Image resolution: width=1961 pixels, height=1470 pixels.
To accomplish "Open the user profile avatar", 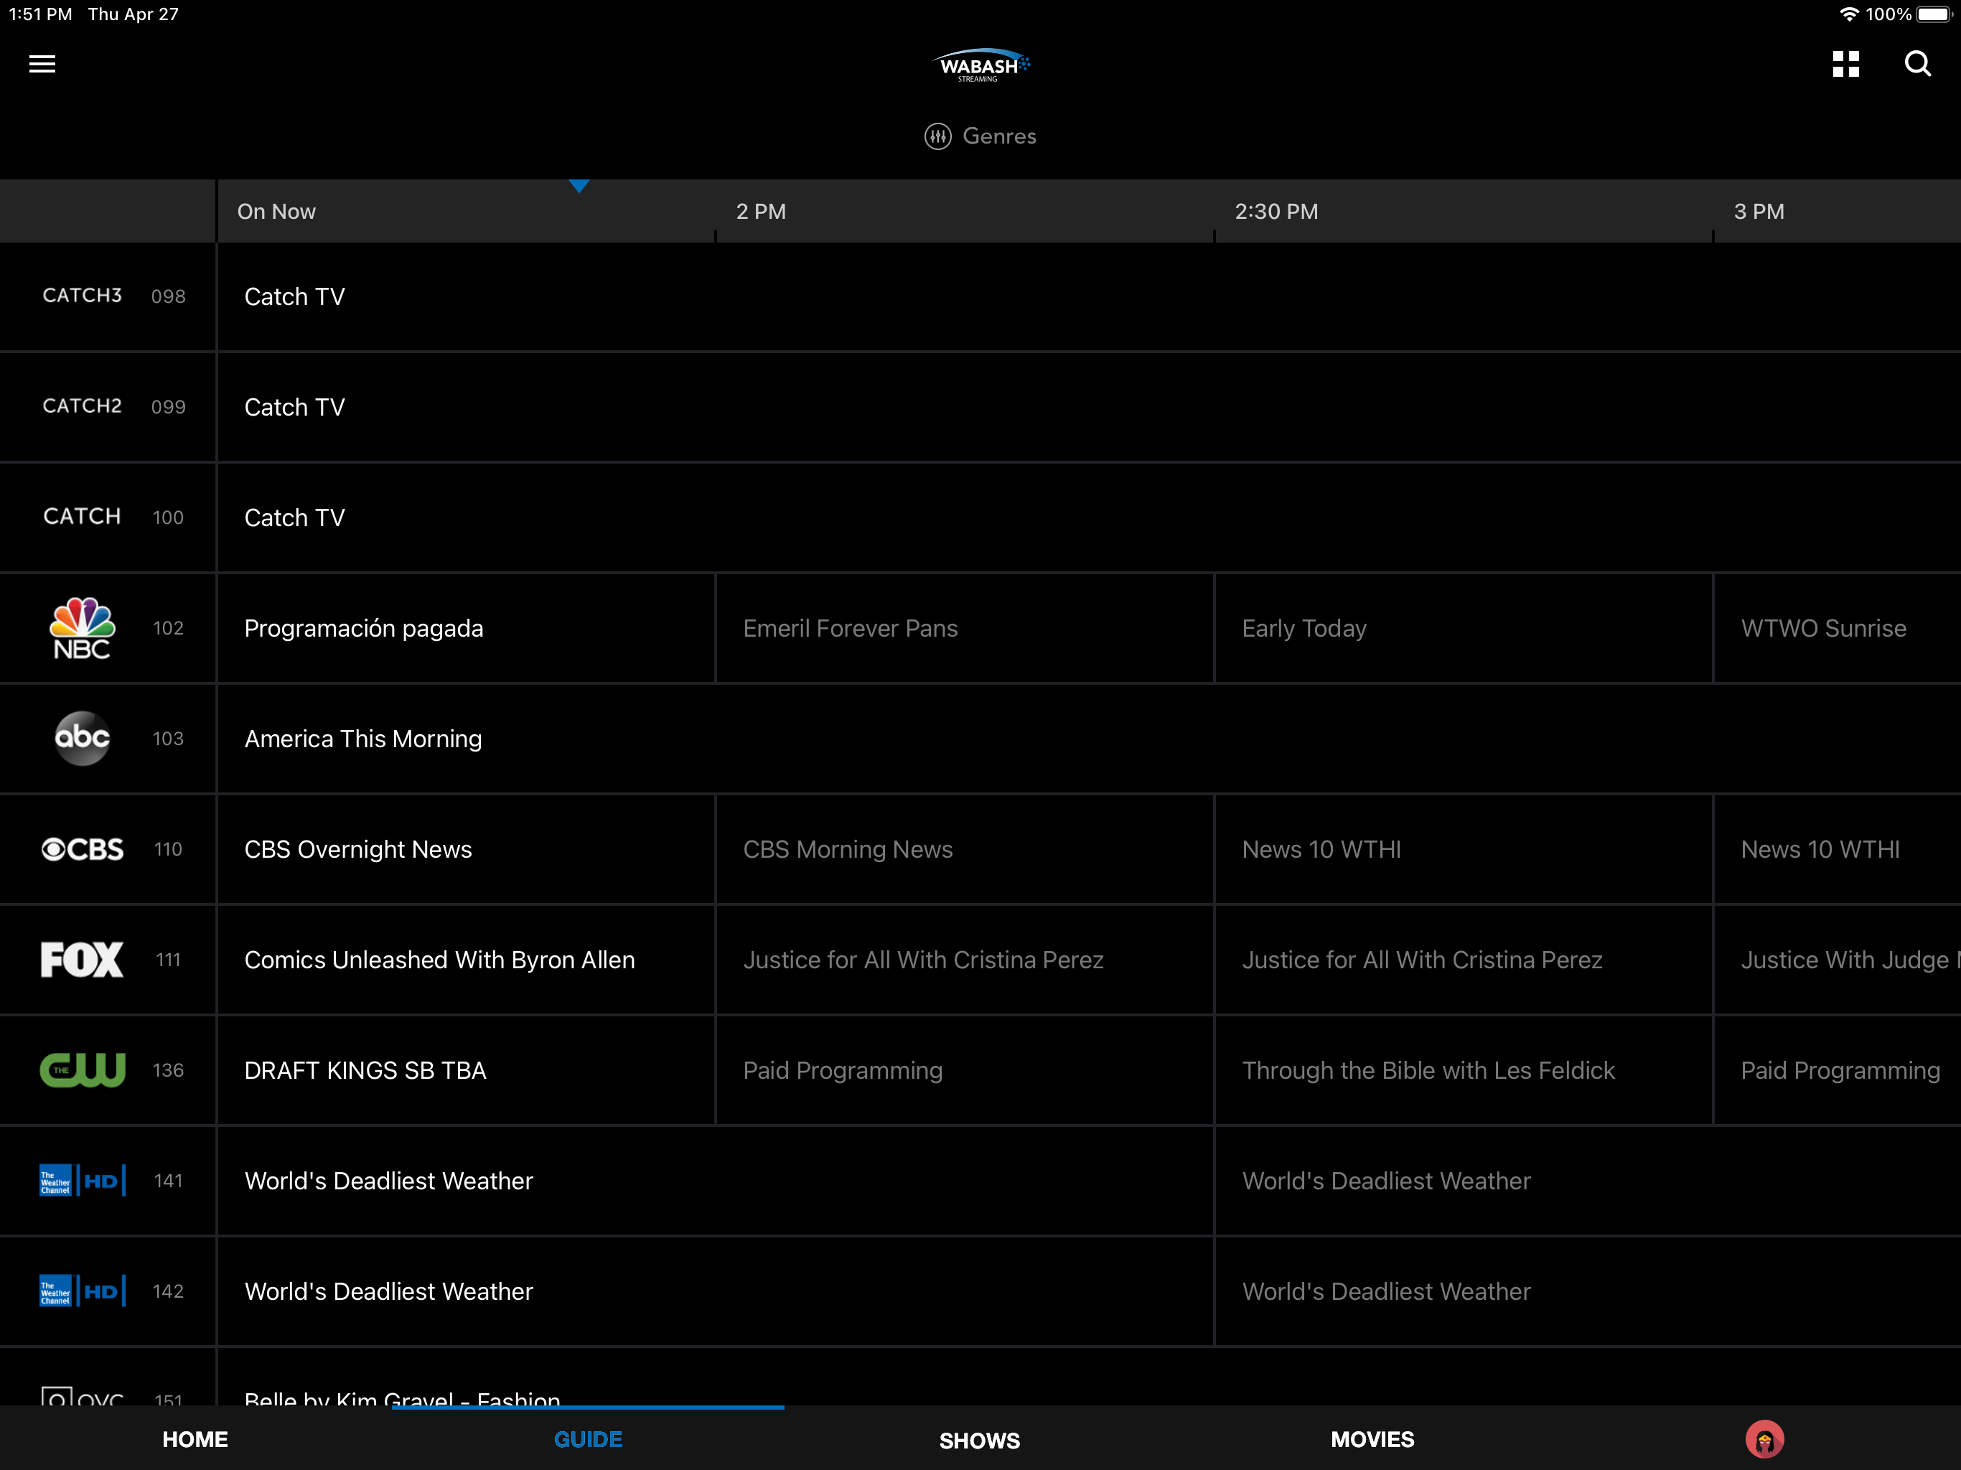I will 1764,1438.
